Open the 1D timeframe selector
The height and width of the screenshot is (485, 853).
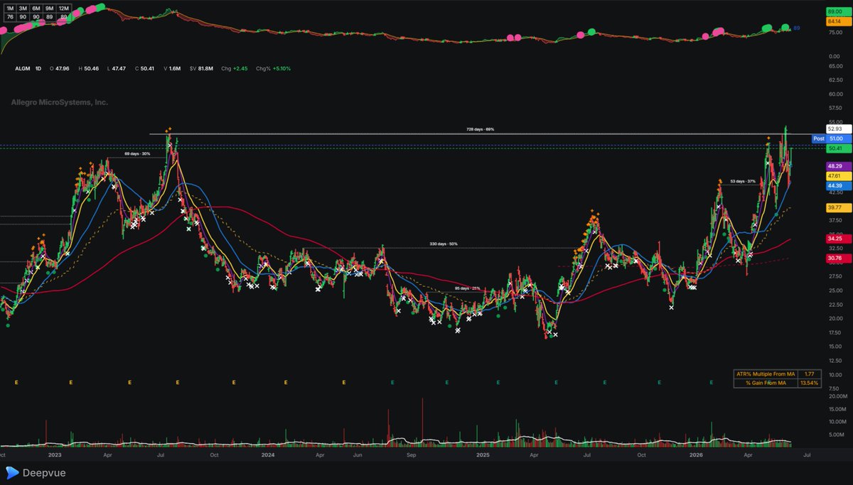38,68
